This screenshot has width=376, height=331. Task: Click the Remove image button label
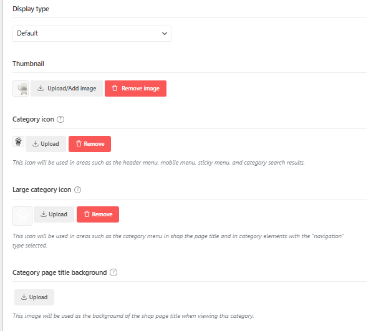click(140, 89)
